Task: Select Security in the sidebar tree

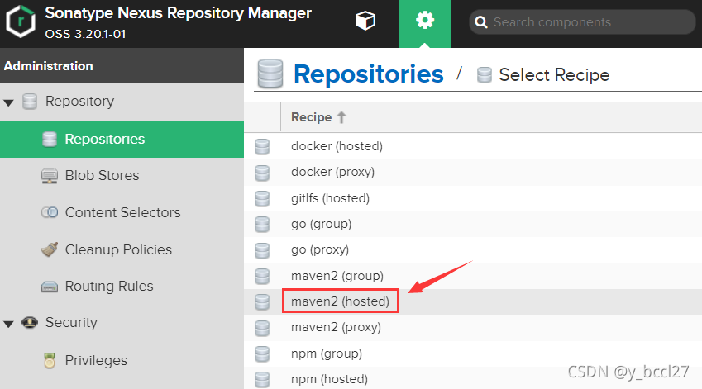Action: [x=71, y=322]
